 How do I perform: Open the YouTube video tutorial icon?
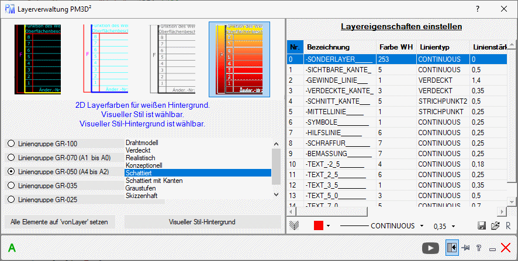click(x=430, y=248)
